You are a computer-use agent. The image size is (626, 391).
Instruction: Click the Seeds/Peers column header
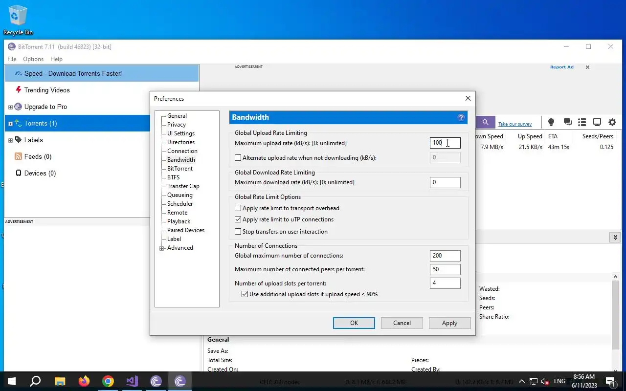[x=598, y=136]
